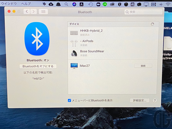Click the search field 検索
172x129 pixels.
pyautogui.click(x=143, y=12)
